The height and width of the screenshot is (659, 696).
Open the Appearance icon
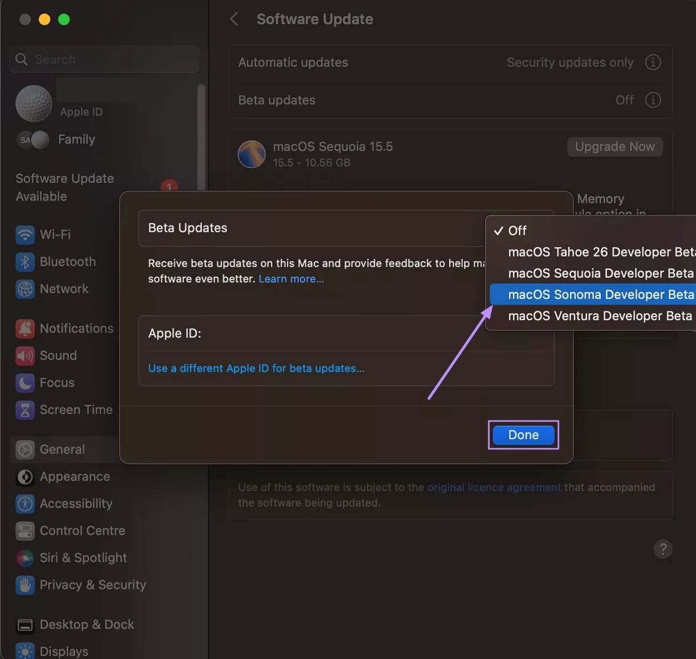pos(25,477)
